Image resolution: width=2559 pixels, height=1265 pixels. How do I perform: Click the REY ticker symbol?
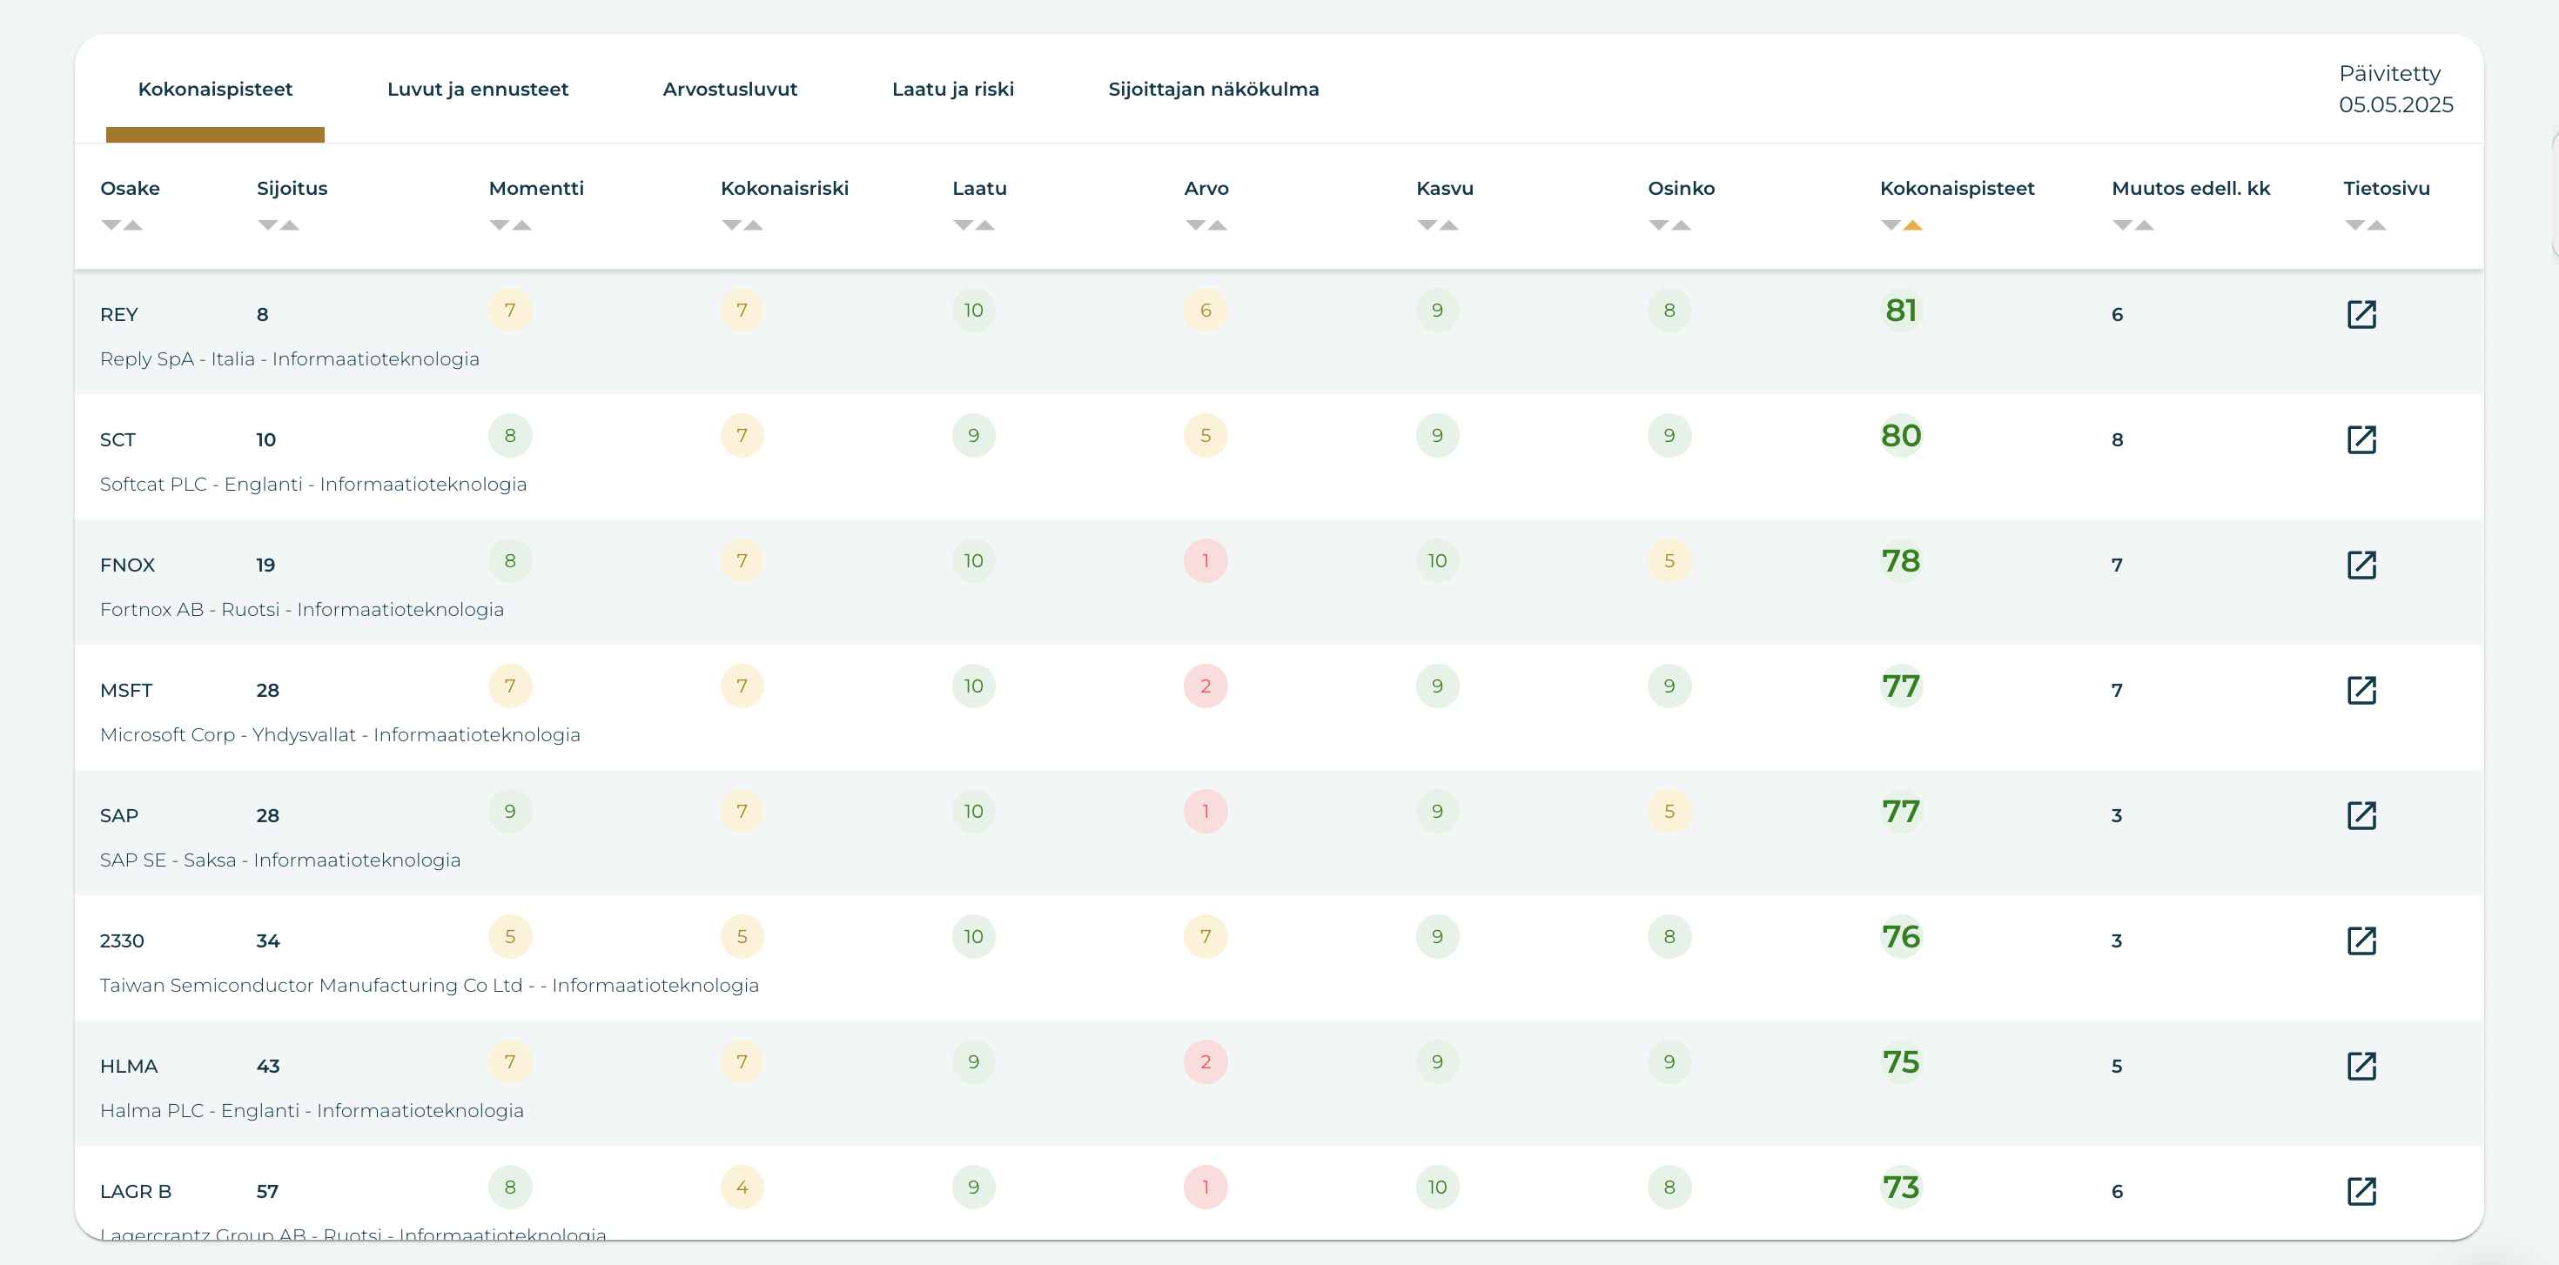pos(119,315)
